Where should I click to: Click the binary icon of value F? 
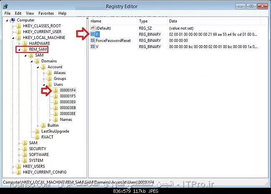click(x=93, y=34)
